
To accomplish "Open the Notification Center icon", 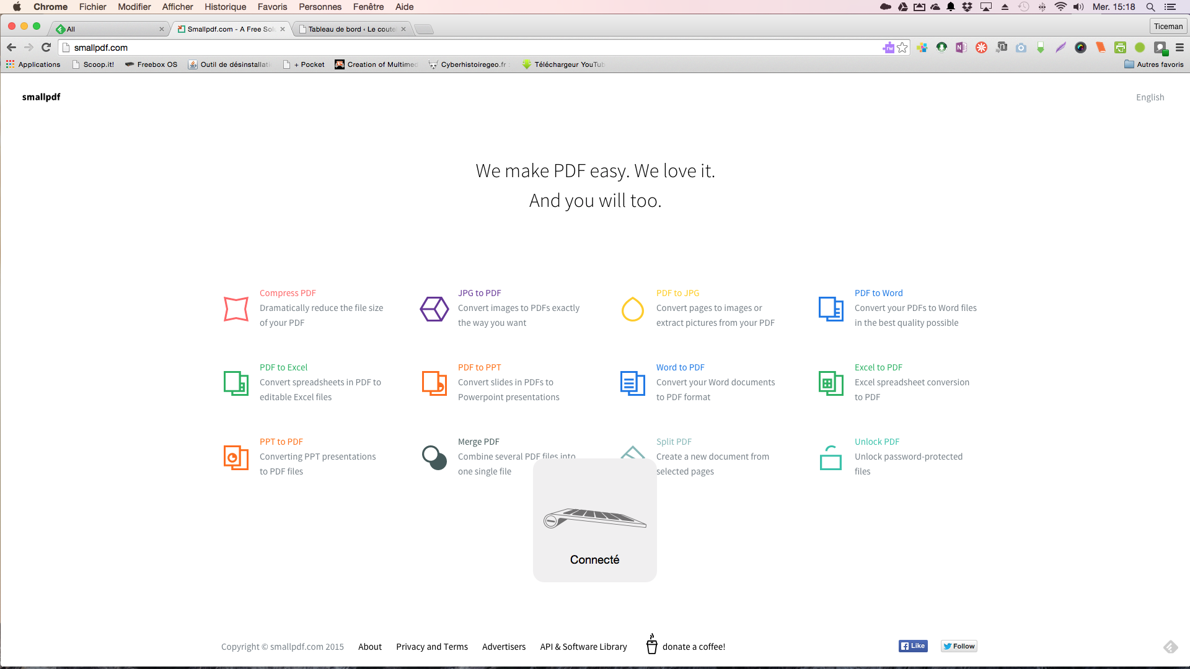I will point(1170,7).
